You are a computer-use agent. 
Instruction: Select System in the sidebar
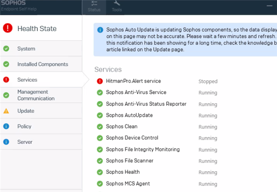tap(41, 49)
